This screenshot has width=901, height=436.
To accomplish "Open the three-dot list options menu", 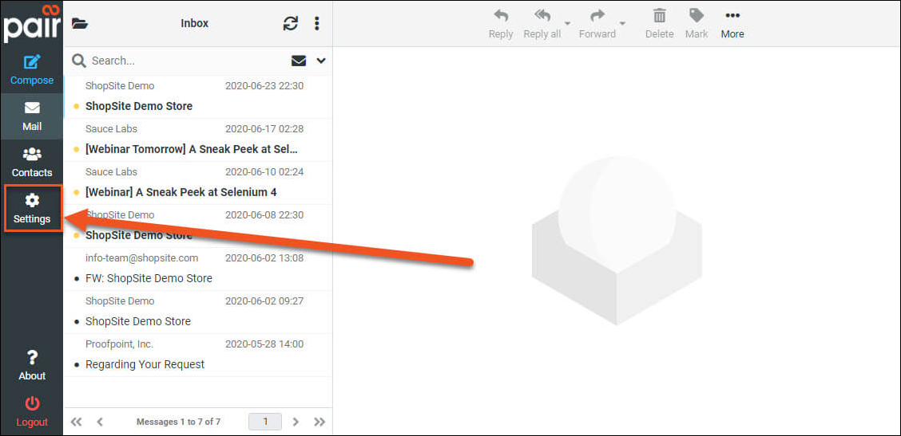I will coord(316,24).
